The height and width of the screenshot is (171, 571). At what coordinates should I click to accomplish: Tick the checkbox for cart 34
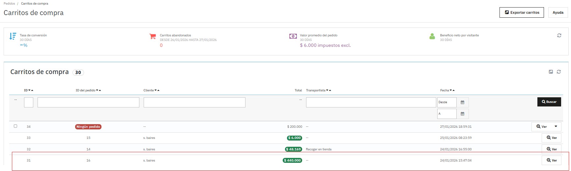point(15,126)
